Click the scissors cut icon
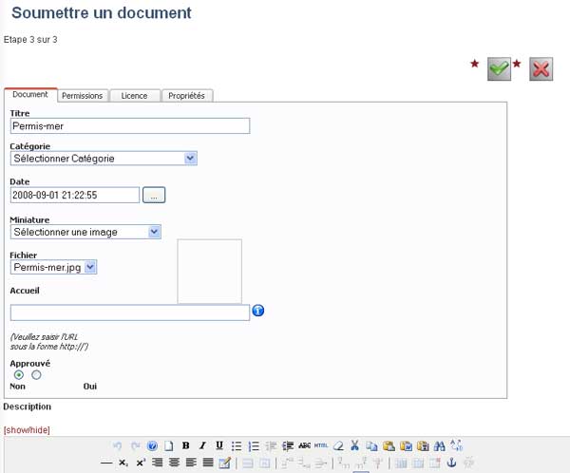This screenshot has width=570, height=473. (x=354, y=445)
